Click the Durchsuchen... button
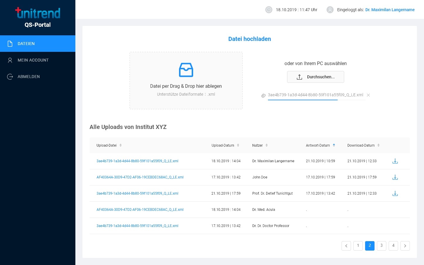 pyautogui.click(x=316, y=77)
